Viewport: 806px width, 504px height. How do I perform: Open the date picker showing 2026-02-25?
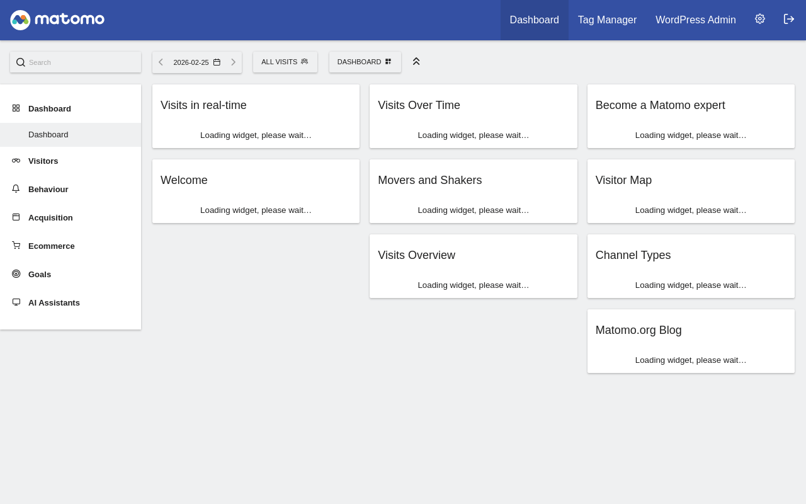(196, 62)
